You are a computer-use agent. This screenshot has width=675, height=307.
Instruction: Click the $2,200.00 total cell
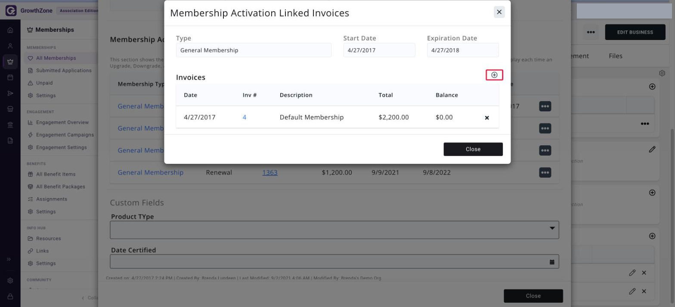394,117
